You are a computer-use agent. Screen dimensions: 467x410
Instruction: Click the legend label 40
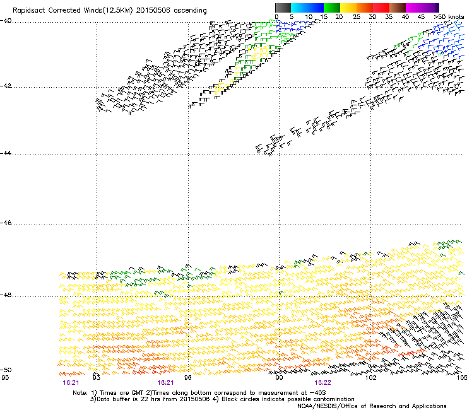coord(405,17)
